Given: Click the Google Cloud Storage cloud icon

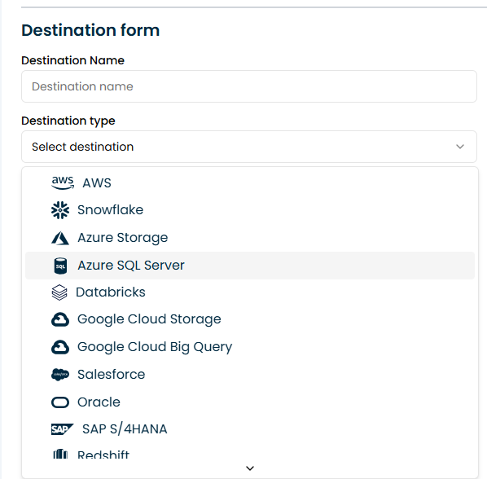Looking at the screenshot, I should coord(60,319).
